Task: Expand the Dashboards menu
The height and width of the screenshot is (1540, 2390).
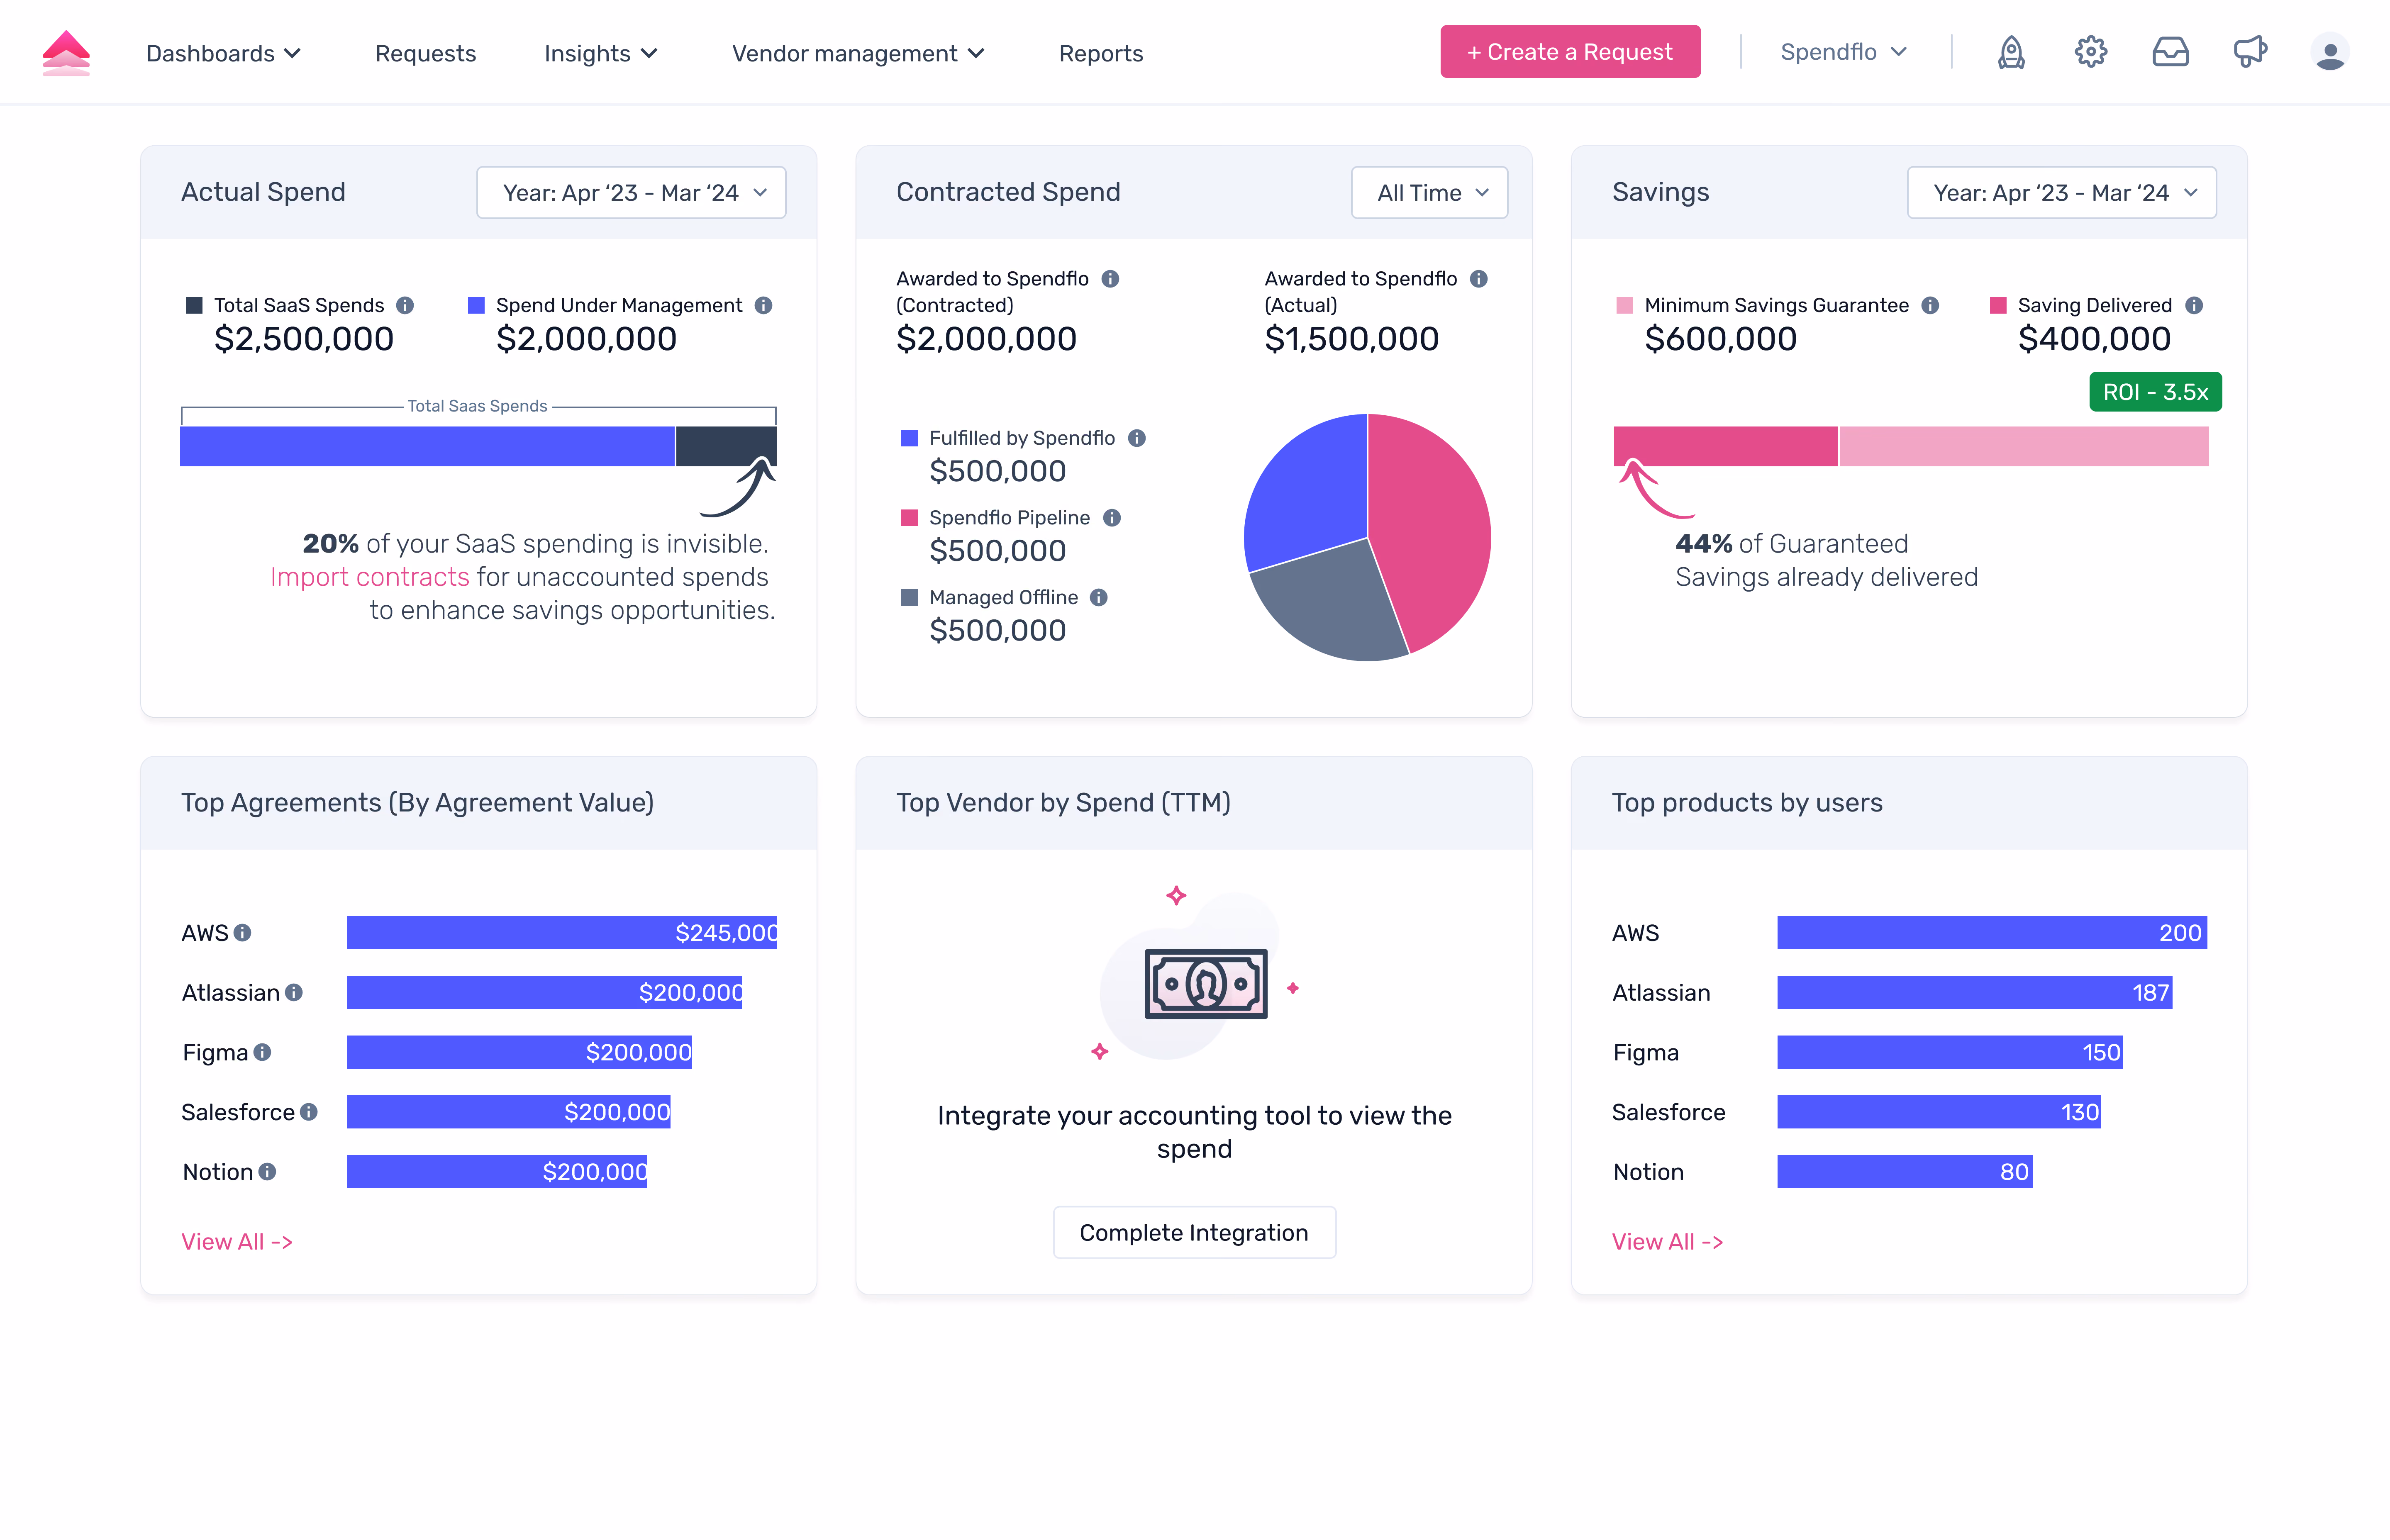Action: [223, 53]
